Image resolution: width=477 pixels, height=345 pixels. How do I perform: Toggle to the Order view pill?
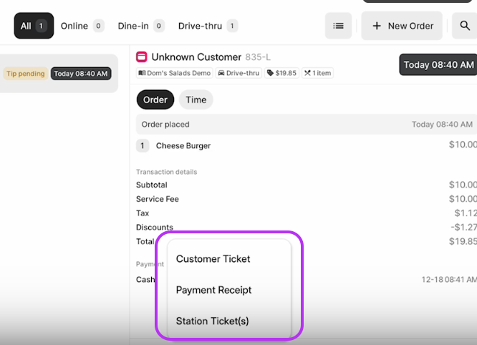[x=155, y=100]
